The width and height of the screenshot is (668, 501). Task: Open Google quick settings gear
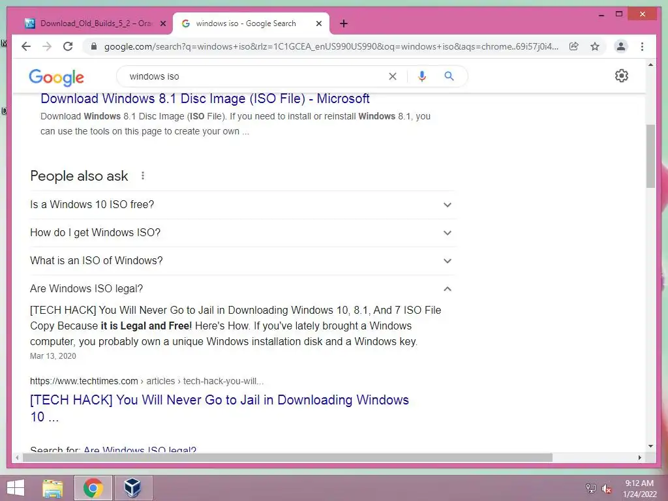point(622,76)
